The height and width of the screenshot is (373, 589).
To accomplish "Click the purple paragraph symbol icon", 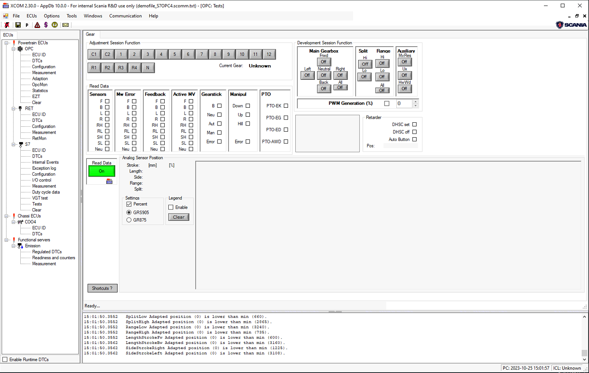I will click(46, 25).
